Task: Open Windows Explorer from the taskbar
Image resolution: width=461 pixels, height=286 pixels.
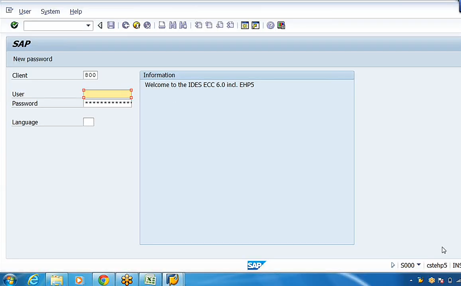Action: click(57, 280)
